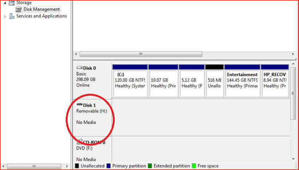The height and width of the screenshot is (170, 299).
Task: Click volume list scroll left arrow
Action: (76, 54)
